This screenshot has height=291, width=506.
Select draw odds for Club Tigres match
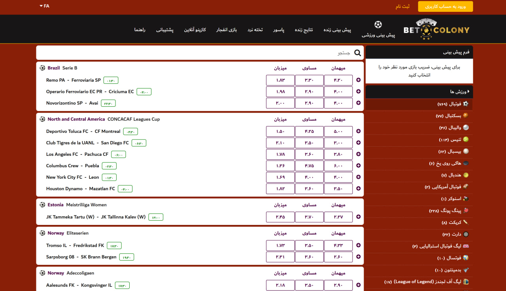(309, 143)
